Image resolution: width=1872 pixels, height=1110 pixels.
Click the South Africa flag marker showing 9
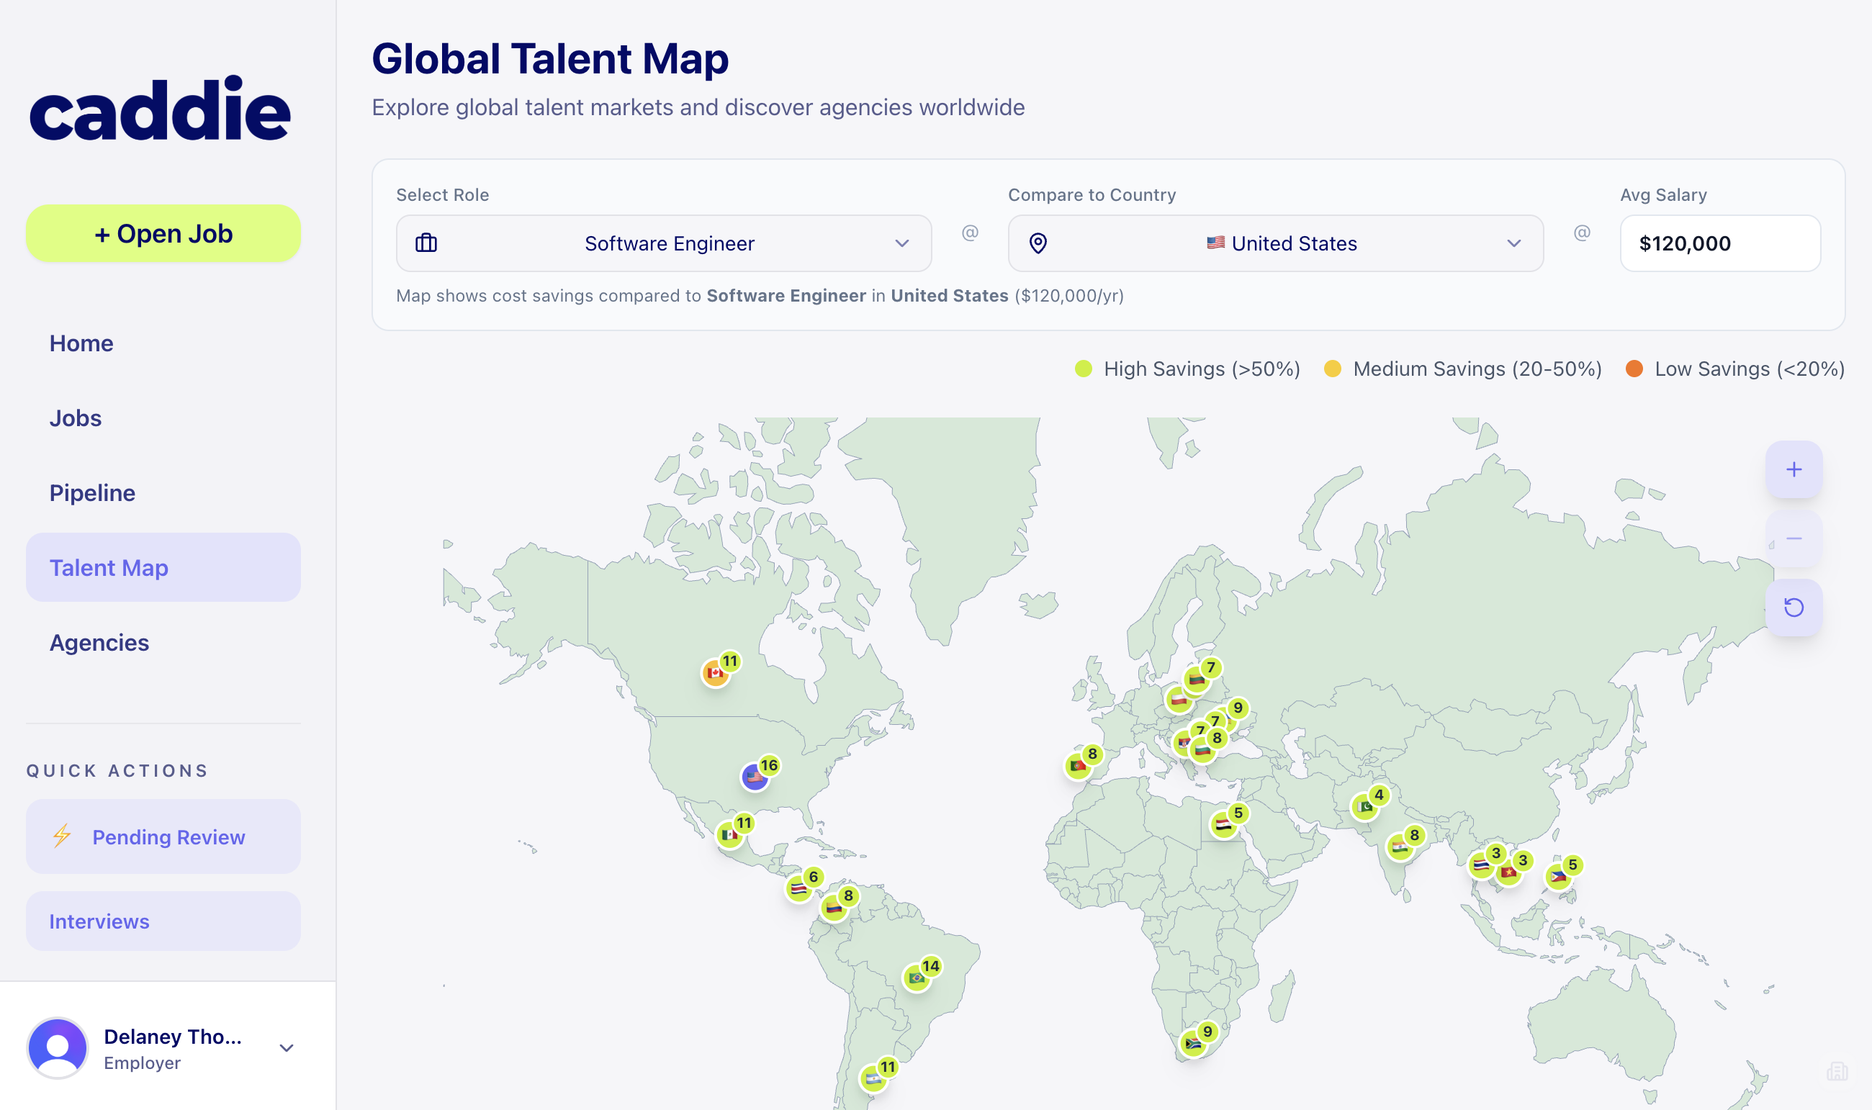pyautogui.click(x=1193, y=1044)
